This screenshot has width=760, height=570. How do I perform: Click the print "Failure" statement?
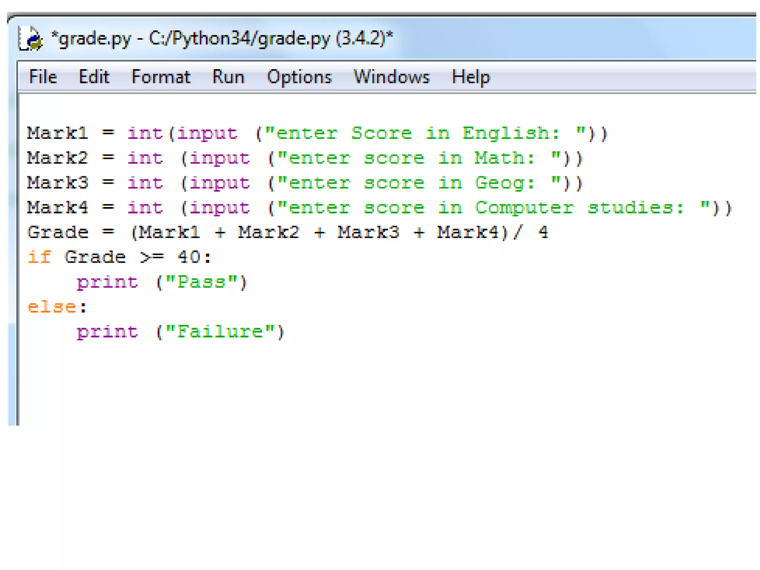[x=180, y=332]
